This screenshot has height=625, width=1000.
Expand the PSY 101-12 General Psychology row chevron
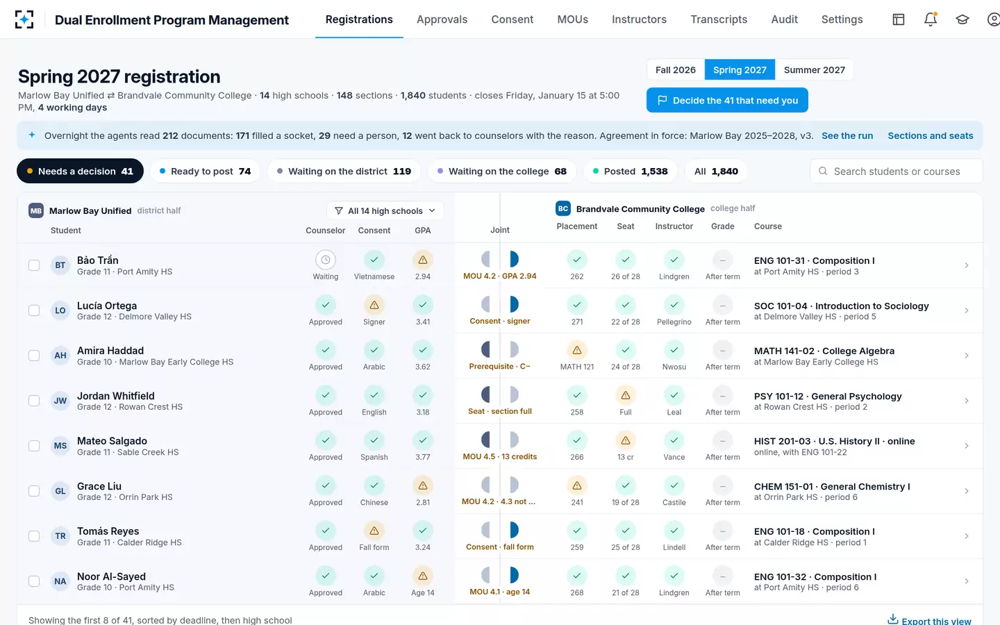967,401
